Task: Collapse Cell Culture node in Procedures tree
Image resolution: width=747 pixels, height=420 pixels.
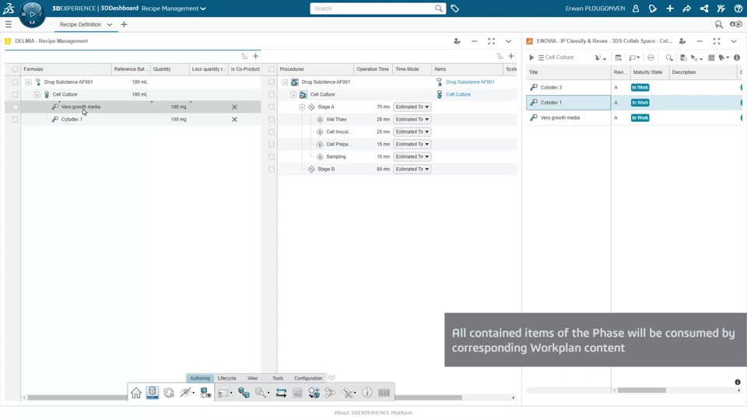Action: pos(293,94)
